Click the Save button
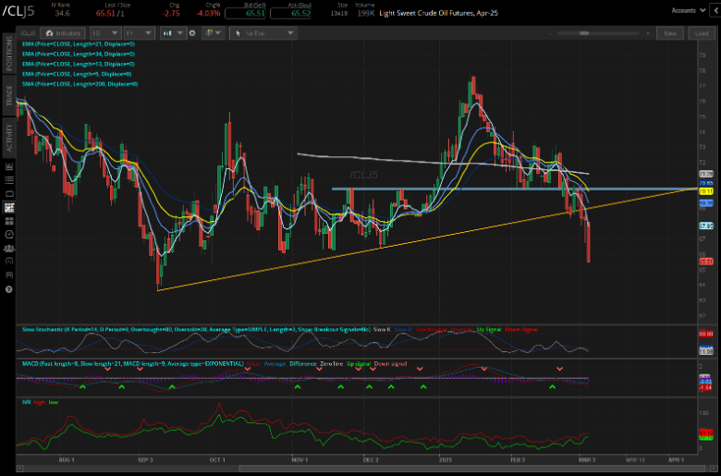721x476 pixels. click(x=670, y=33)
